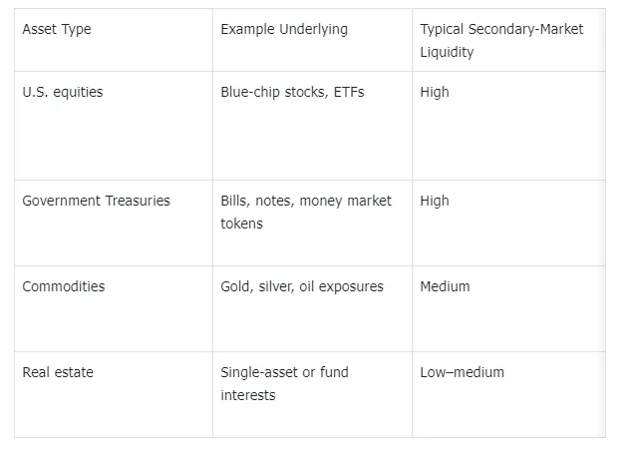
Task: Click the 'Blue-chip stocks, ETFs' cell
Action: (292, 92)
